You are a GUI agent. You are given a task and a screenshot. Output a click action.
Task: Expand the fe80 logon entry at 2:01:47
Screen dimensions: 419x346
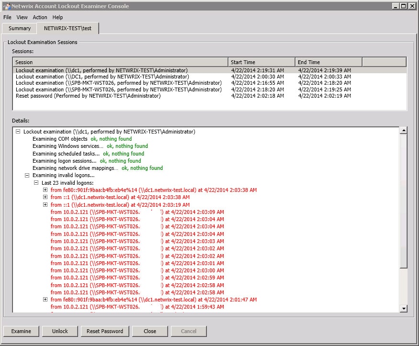coord(45,300)
